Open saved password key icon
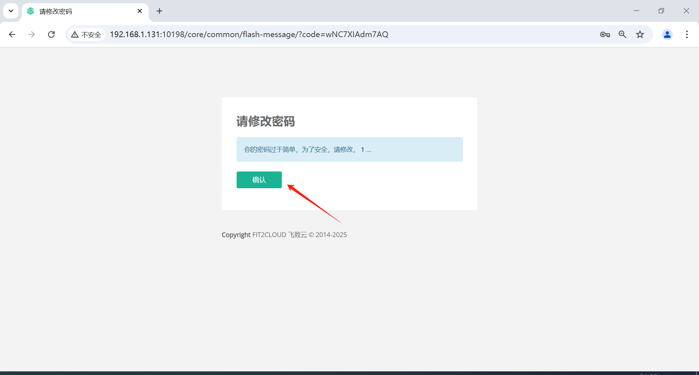Image resolution: width=699 pixels, height=375 pixels. (605, 34)
